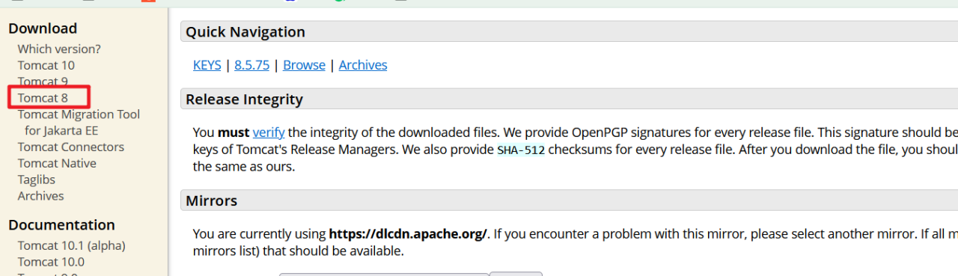Click the highlighted Tomcat 8 link

pos(43,98)
